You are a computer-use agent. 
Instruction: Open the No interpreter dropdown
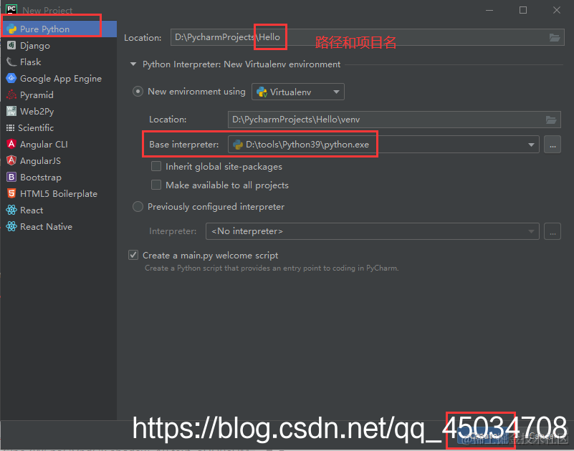click(373, 231)
